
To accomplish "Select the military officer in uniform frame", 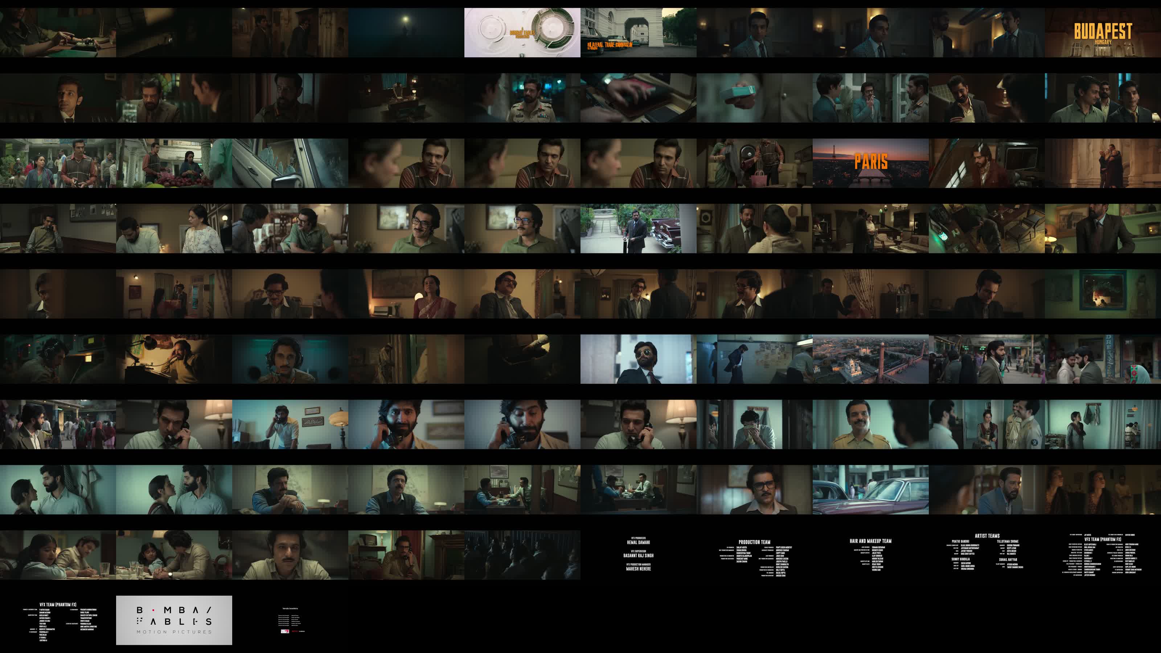I will tap(522, 98).
